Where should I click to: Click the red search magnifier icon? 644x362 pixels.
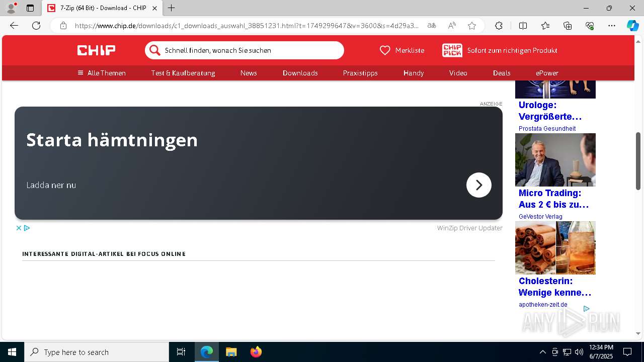tap(155, 50)
